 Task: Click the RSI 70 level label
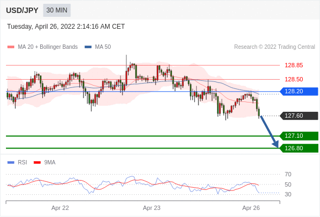click(x=288, y=174)
